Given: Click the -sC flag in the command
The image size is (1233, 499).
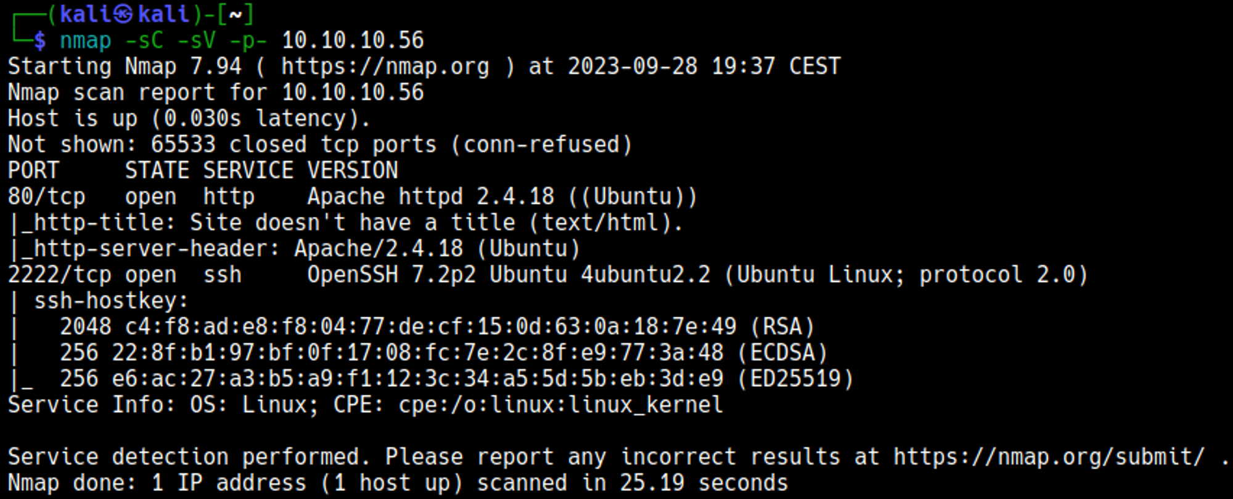Looking at the screenshot, I should [x=144, y=41].
